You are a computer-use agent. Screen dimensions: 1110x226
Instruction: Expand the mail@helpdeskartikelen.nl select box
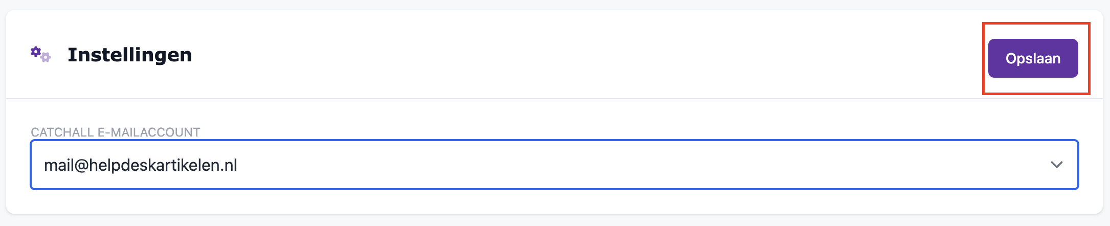[x=554, y=165]
